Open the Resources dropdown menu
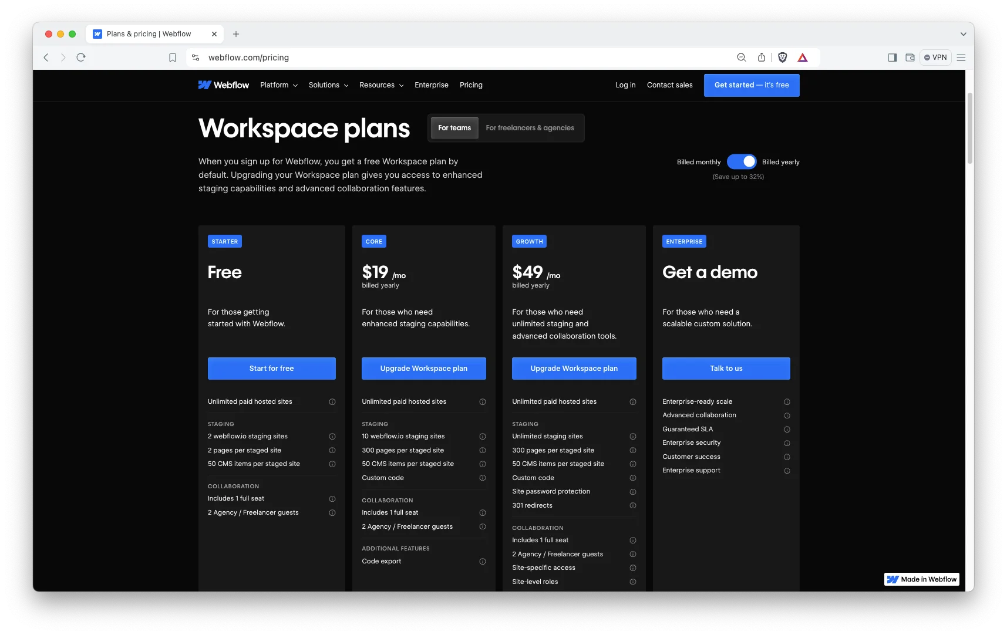The image size is (1007, 635). (x=381, y=85)
